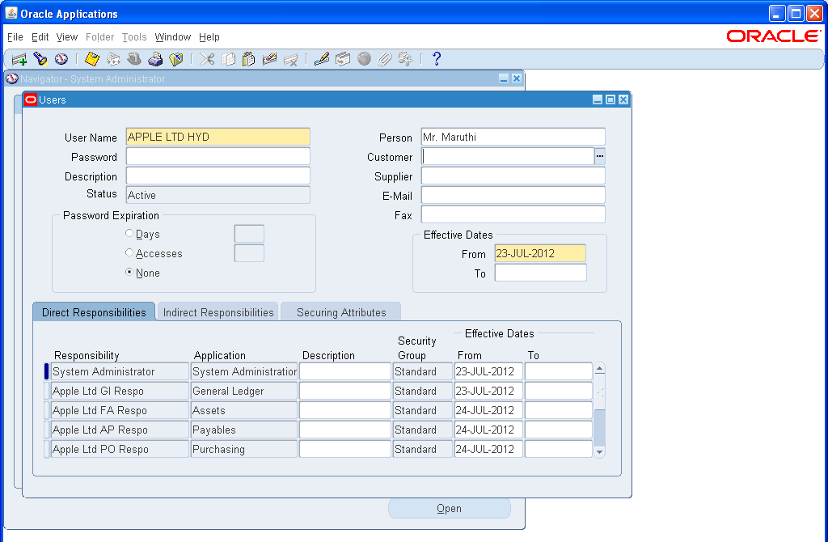Viewport: 828px width, 542px height.
Task: Select the Days password expiration radio button
Action: pos(129,233)
